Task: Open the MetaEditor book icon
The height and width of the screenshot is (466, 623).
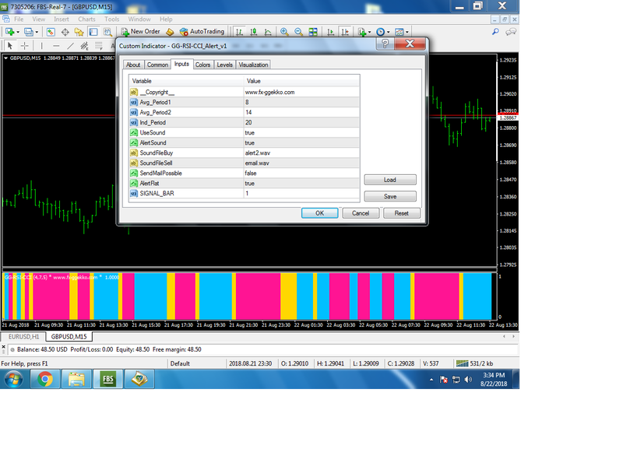Action: [170, 32]
